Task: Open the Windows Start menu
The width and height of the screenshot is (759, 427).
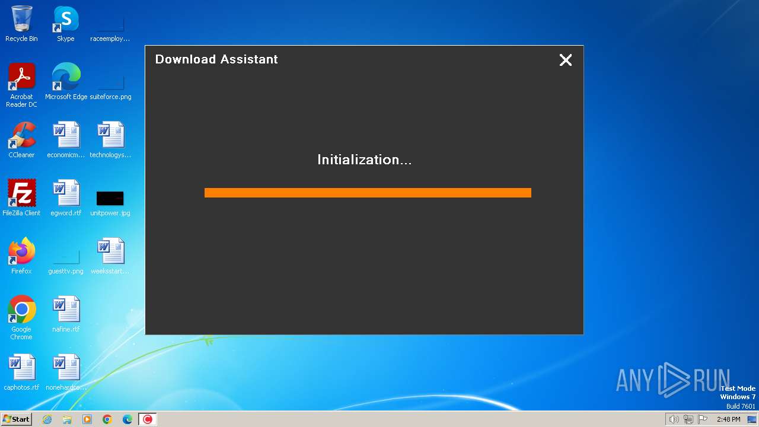Action: coord(16,419)
